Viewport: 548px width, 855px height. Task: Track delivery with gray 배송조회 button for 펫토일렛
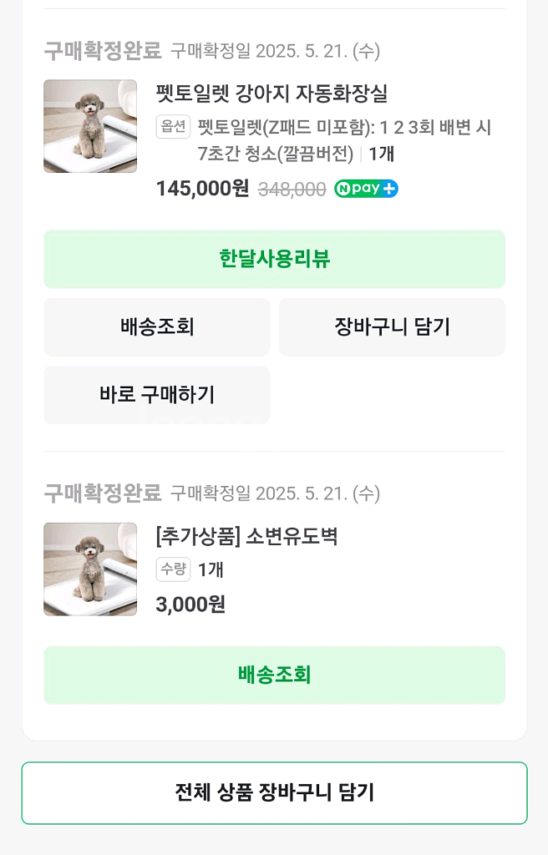[157, 326]
